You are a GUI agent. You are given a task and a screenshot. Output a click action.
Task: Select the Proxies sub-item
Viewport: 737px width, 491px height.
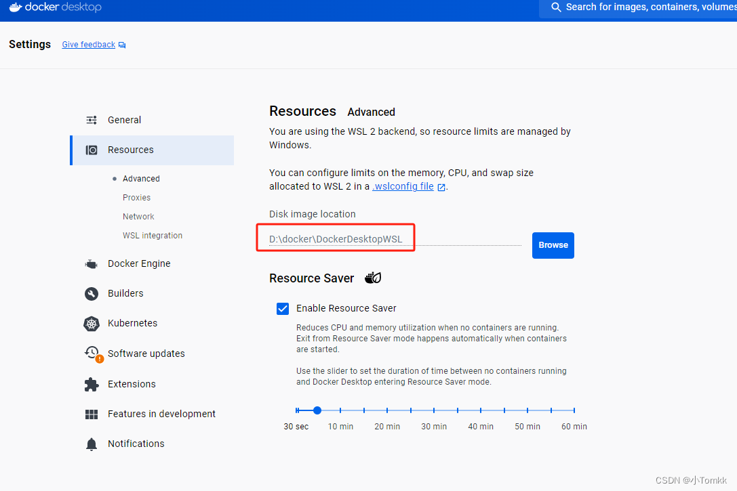pos(136,198)
